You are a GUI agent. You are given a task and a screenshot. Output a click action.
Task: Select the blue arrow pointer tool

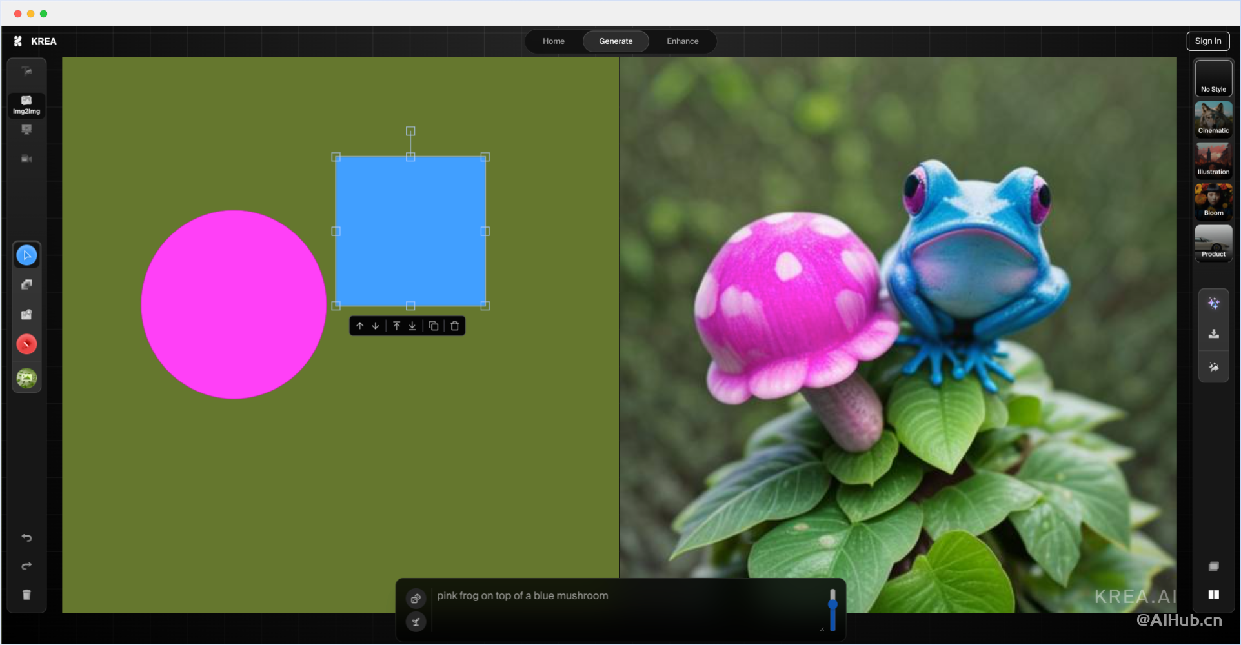pyautogui.click(x=26, y=255)
